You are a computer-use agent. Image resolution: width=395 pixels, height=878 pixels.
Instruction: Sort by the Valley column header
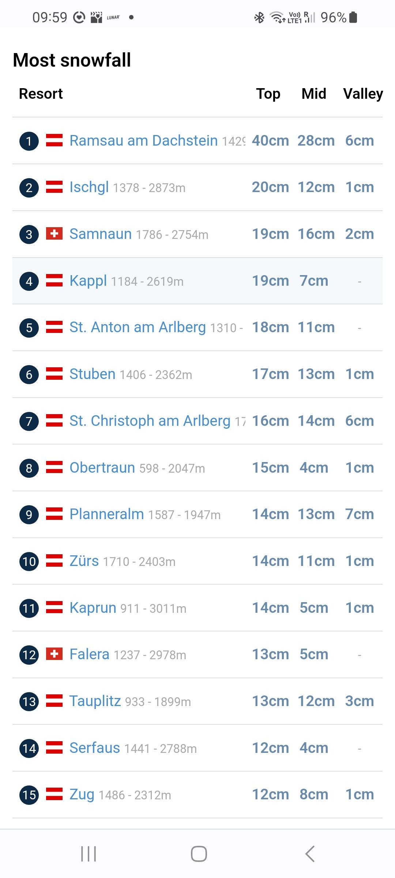point(363,94)
